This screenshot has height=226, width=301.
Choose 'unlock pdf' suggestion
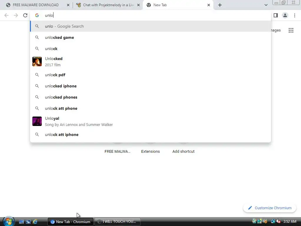point(150,75)
